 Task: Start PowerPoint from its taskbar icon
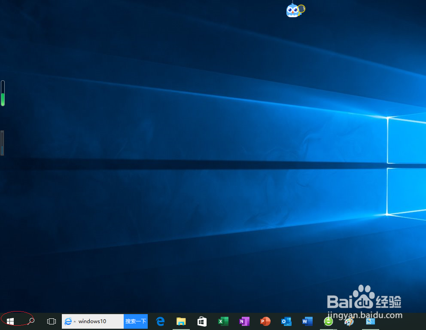pyautogui.click(x=265, y=321)
